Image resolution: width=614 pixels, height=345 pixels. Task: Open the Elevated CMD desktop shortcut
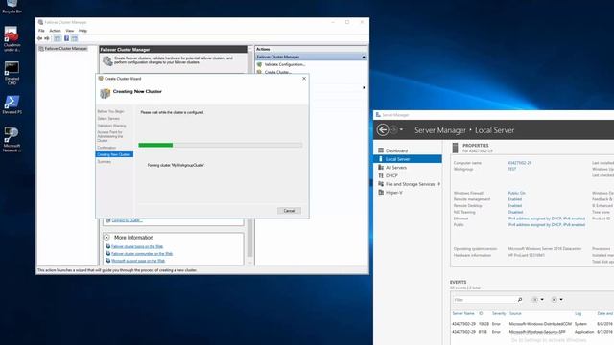click(12, 73)
